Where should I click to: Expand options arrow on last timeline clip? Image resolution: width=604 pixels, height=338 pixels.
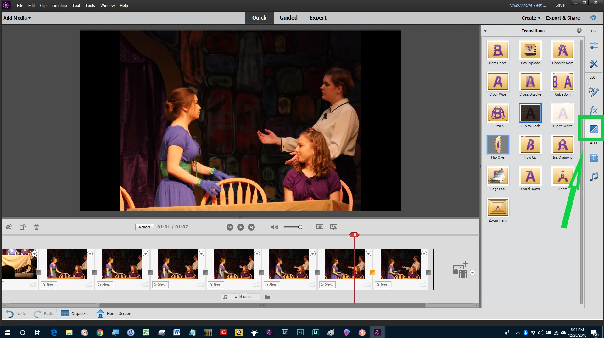pos(424,254)
